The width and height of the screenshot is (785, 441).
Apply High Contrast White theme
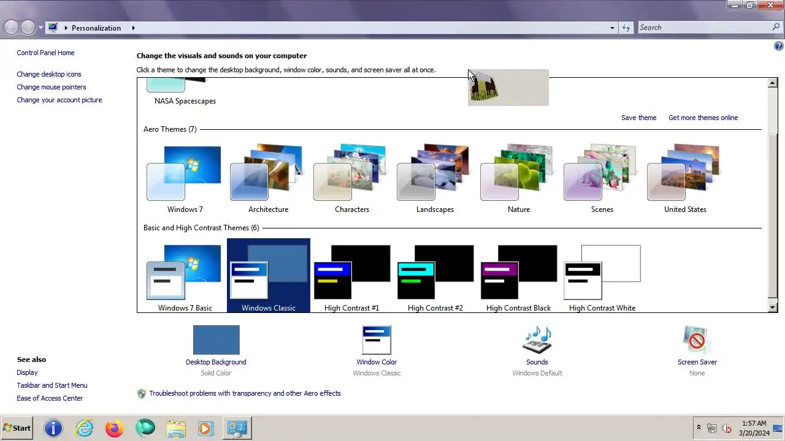point(602,277)
